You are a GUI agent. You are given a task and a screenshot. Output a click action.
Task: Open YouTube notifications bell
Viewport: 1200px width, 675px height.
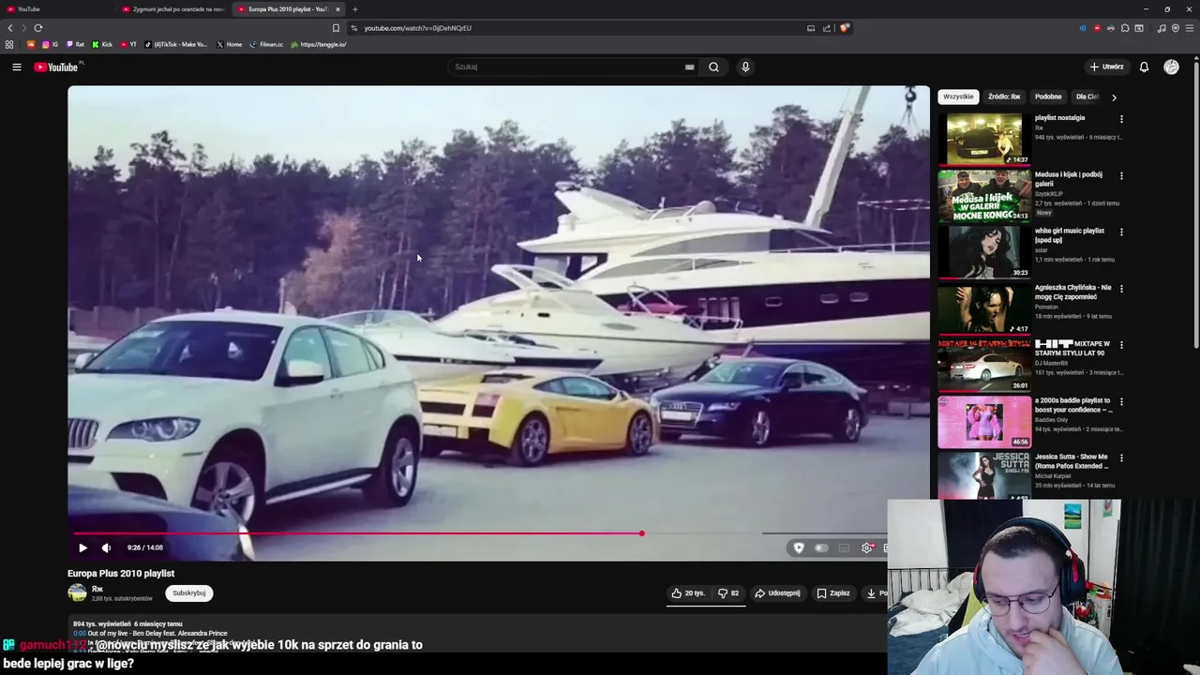pos(1144,67)
